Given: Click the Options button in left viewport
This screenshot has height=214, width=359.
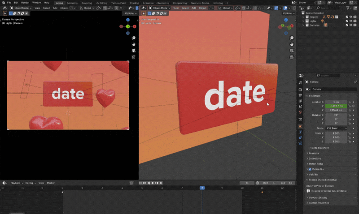Looking at the screenshot, I should point(130,13).
